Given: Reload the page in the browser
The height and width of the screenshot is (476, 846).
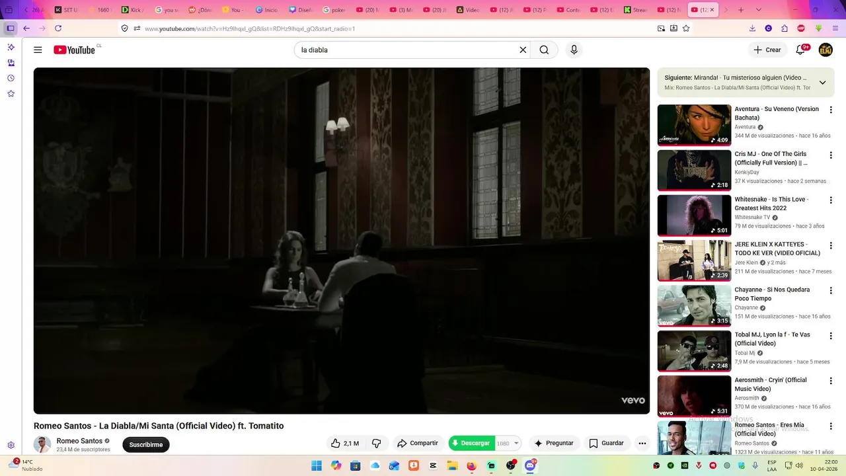Looking at the screenshot, I should coord(58,28).
